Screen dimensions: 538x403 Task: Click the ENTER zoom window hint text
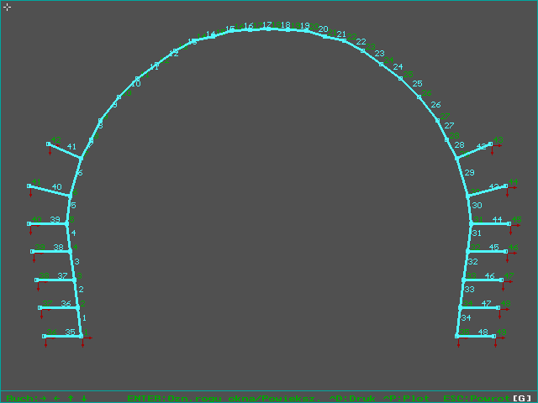219,398
